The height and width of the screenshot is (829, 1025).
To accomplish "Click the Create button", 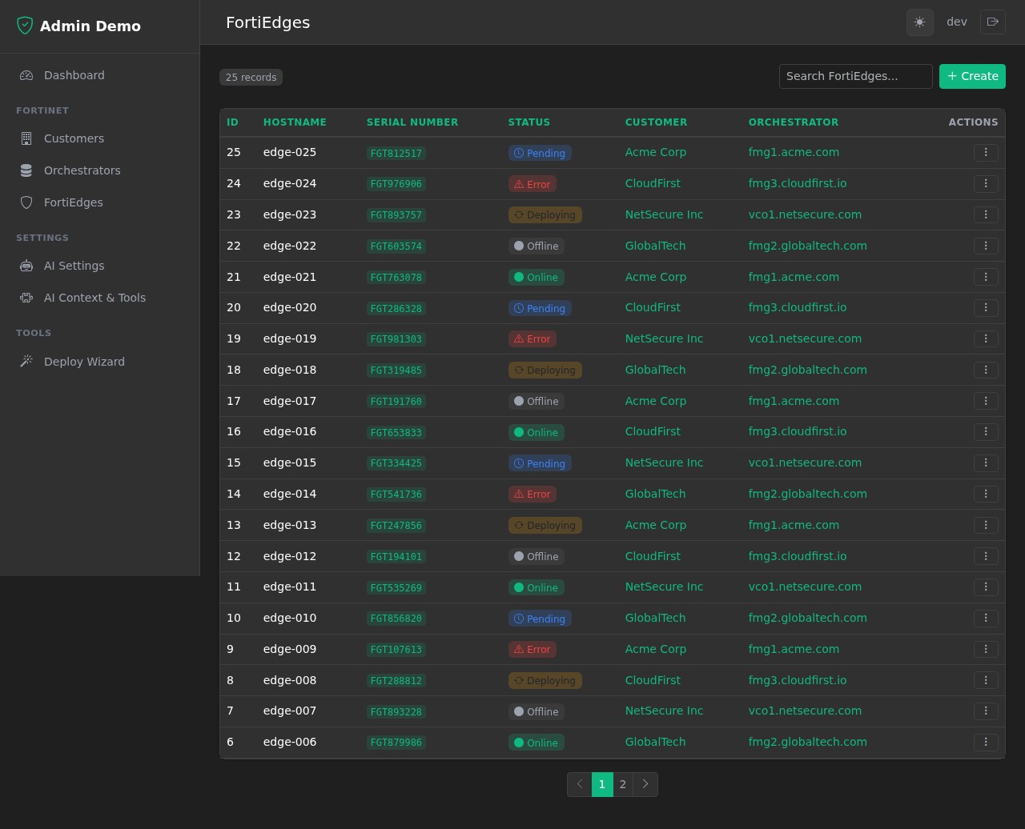I will pyautogui.click(x=972, y=76).
